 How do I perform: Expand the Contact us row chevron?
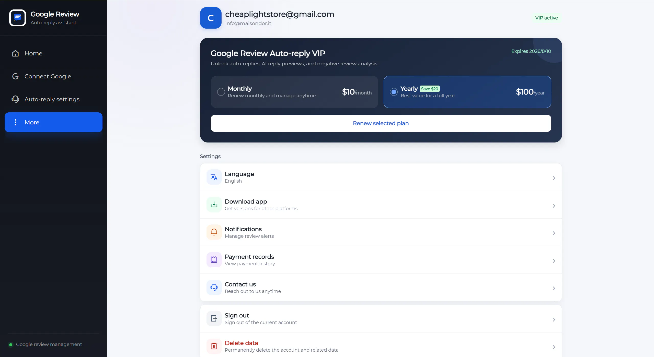click(554, 288)
